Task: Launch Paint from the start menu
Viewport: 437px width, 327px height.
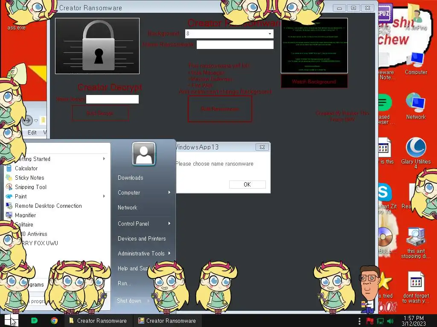Action: point(20,196)
